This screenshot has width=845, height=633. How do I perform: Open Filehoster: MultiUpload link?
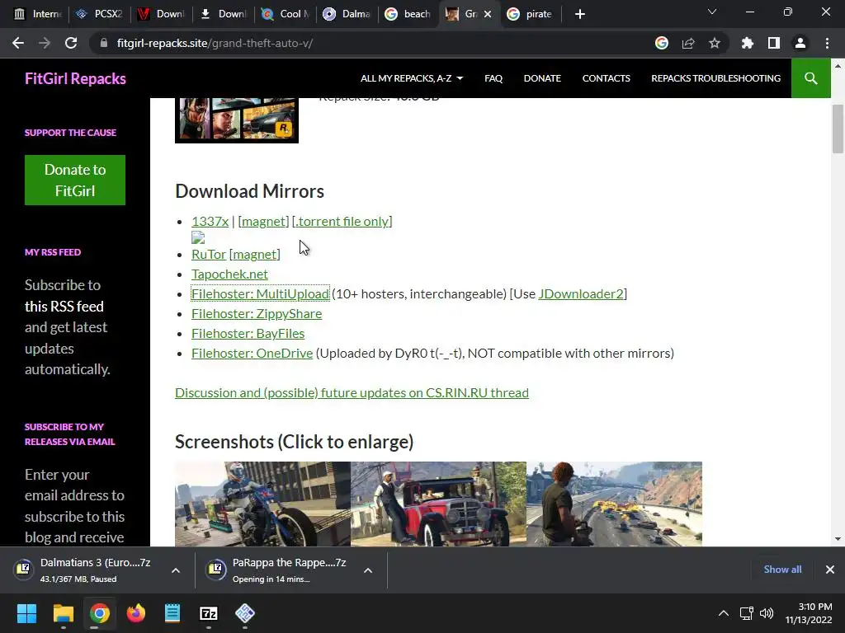(260, 294)
